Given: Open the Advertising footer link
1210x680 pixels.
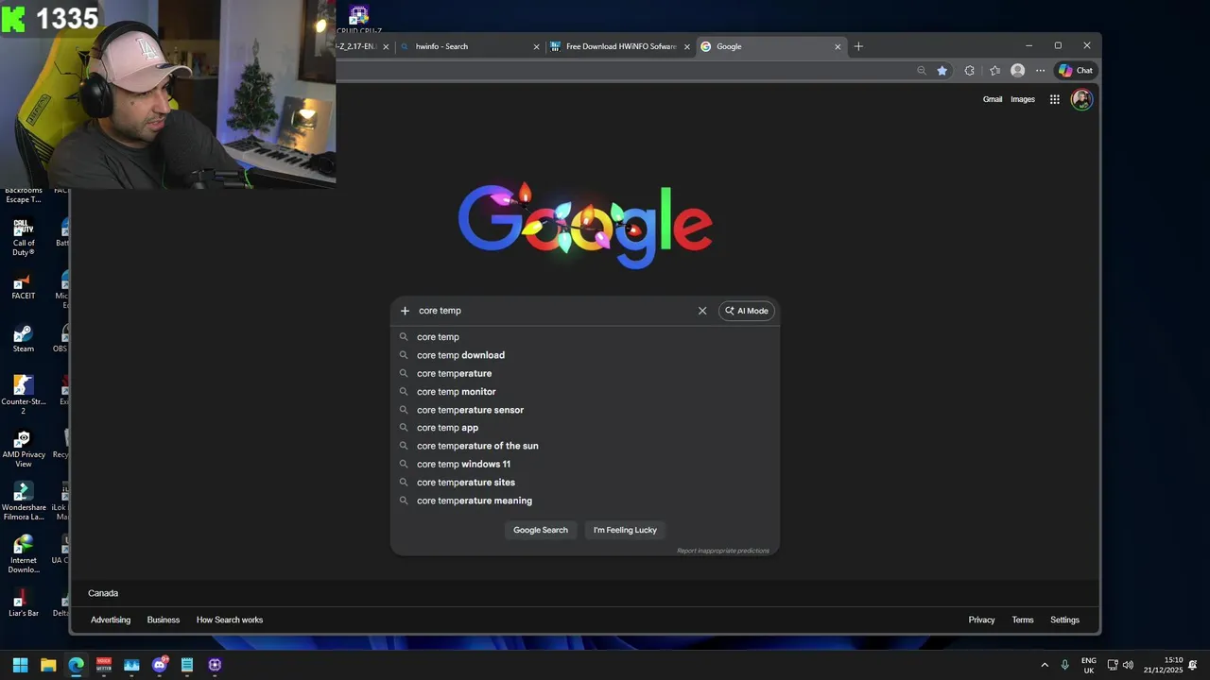Looking at the screenshot, I should coord(111,620).
